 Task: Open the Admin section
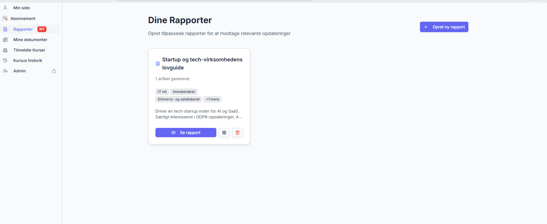coord(19,71)
